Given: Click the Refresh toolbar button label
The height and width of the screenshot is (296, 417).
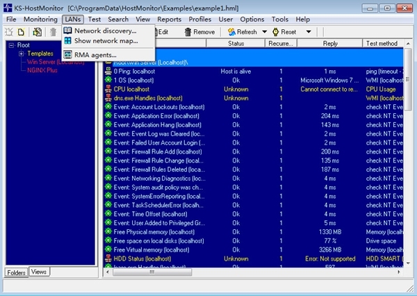Looking at the screenshot, I should pos(247,32).
